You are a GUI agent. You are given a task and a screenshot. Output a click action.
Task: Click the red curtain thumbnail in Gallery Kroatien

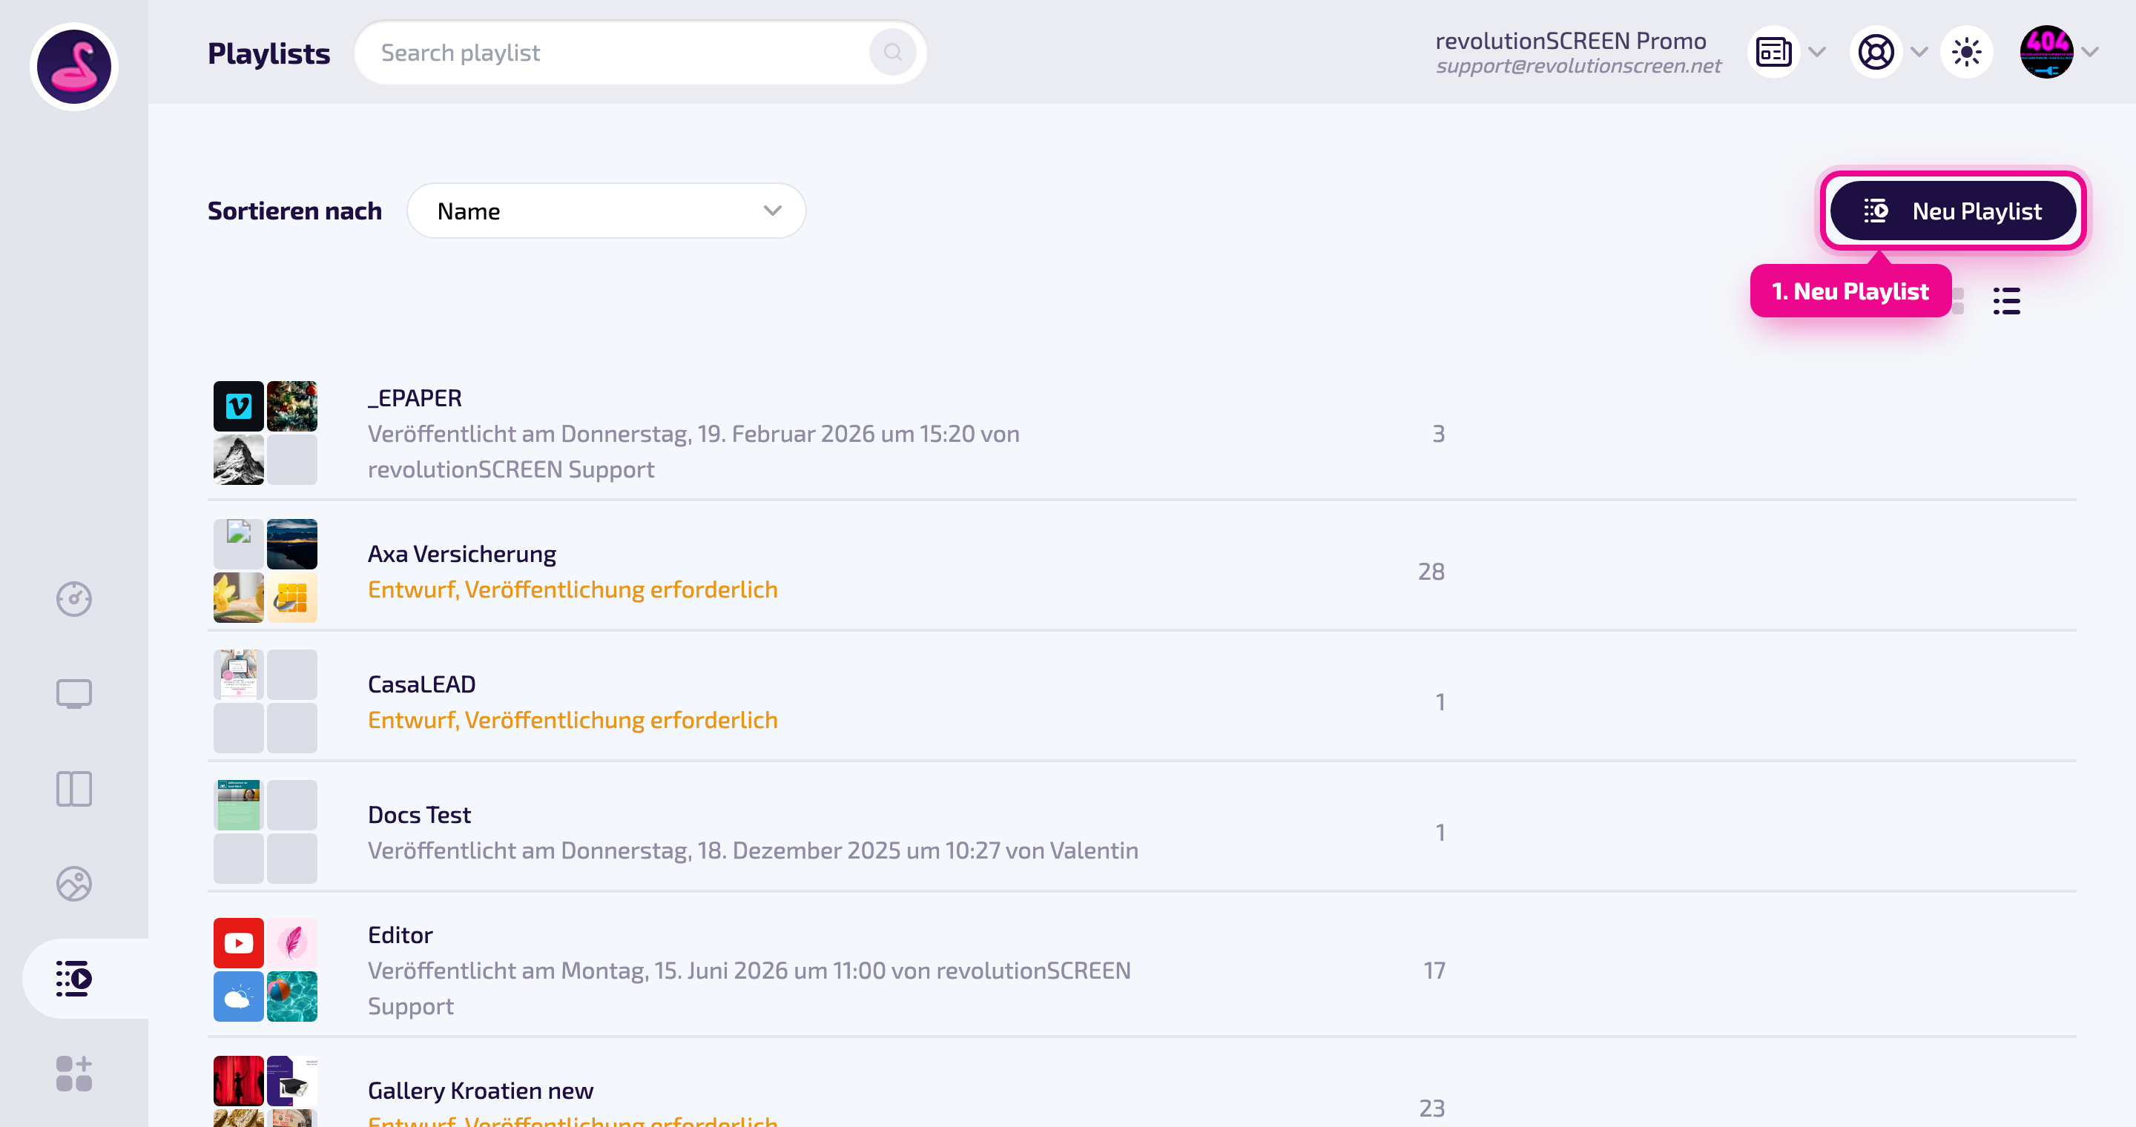coord(239,1080)
